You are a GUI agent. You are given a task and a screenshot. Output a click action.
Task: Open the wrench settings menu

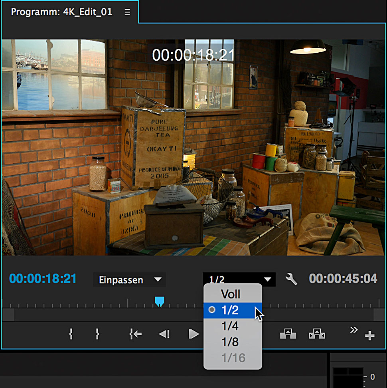(292, 279)
